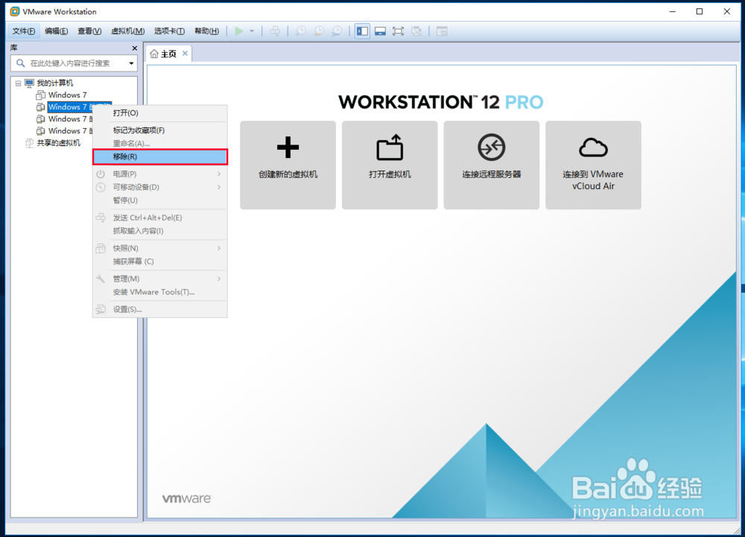
Task: Open the 帮助(H) menu
Action: point(206,31)
